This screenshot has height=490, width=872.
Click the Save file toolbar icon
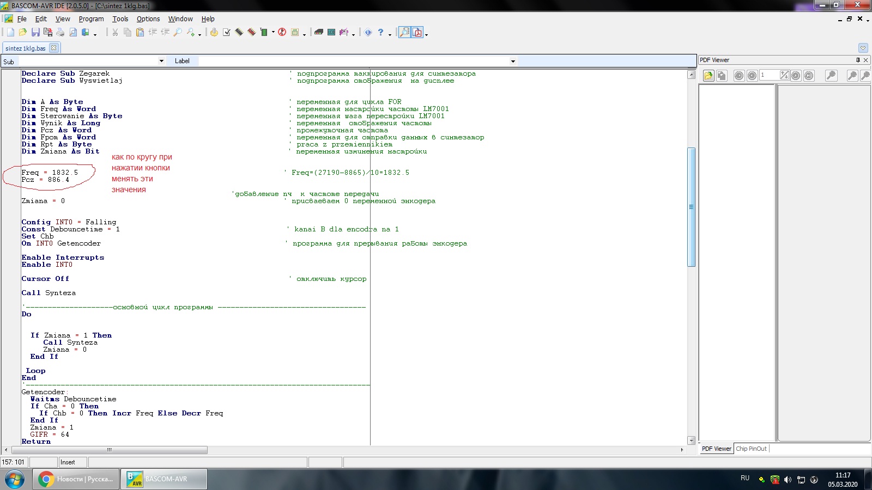pyautogui.click(x=35, y=33)
